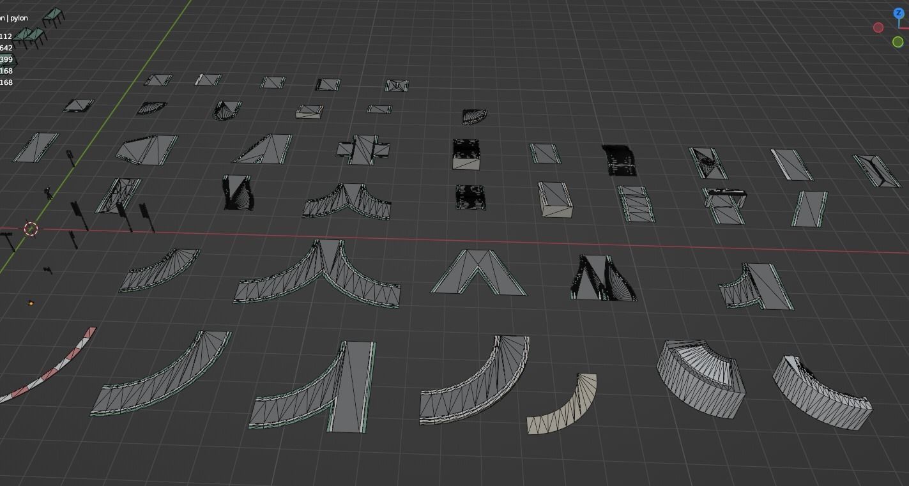Click the '399' statistics value
Image resolution: width=909 pixels, height=486 pixels.
pyautogui.click(x=6, y=59)
